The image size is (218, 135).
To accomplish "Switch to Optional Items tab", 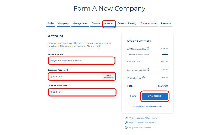I will pos(149,23).
